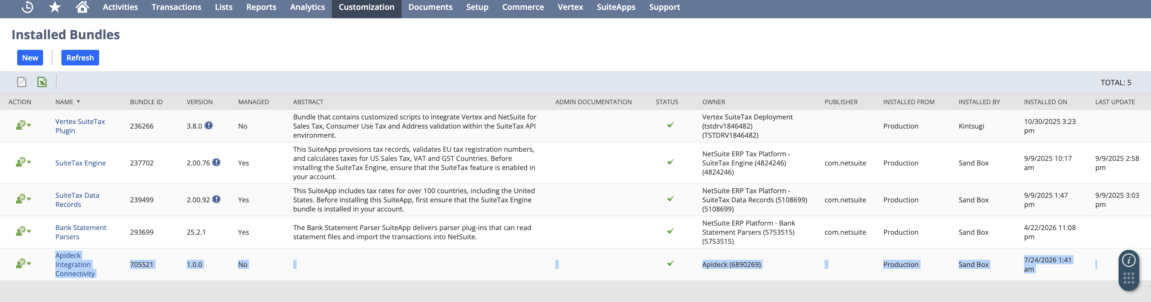
Task: Open SuiteTax Engine bundle link
Action: pos(80,163)
